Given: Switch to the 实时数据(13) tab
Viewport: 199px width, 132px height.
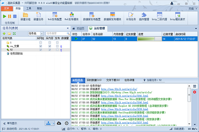Looking at the screenshot, I should coord(94,80).
